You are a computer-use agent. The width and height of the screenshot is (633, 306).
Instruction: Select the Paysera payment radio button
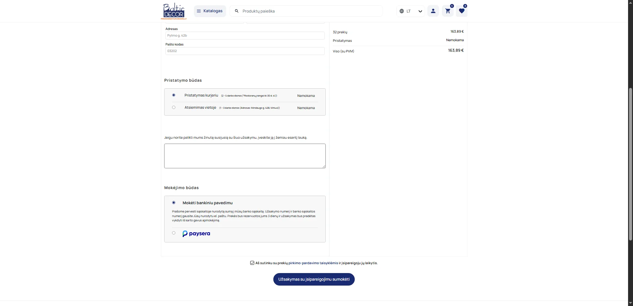[174, 233]
